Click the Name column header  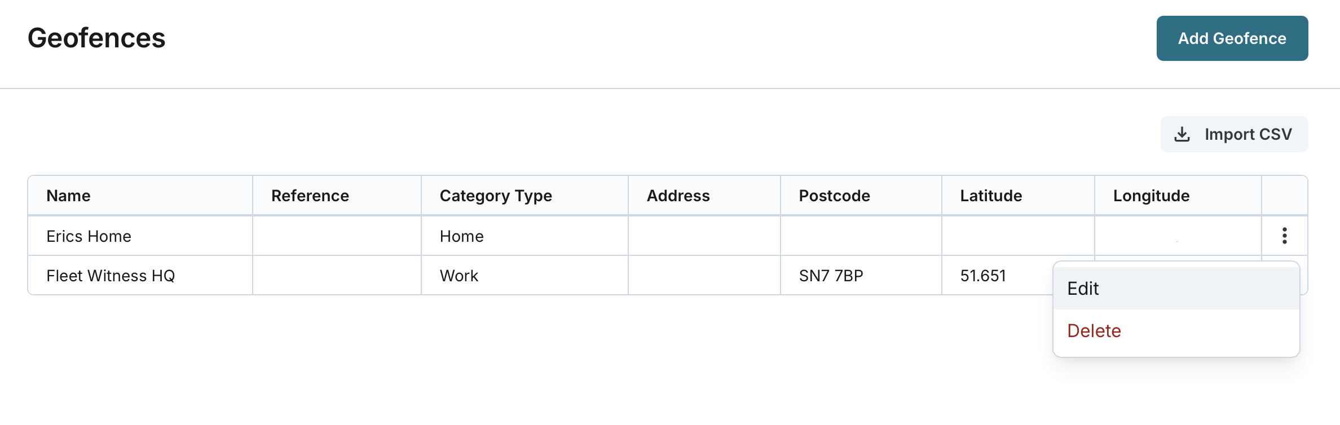click(x=68, y=196)
